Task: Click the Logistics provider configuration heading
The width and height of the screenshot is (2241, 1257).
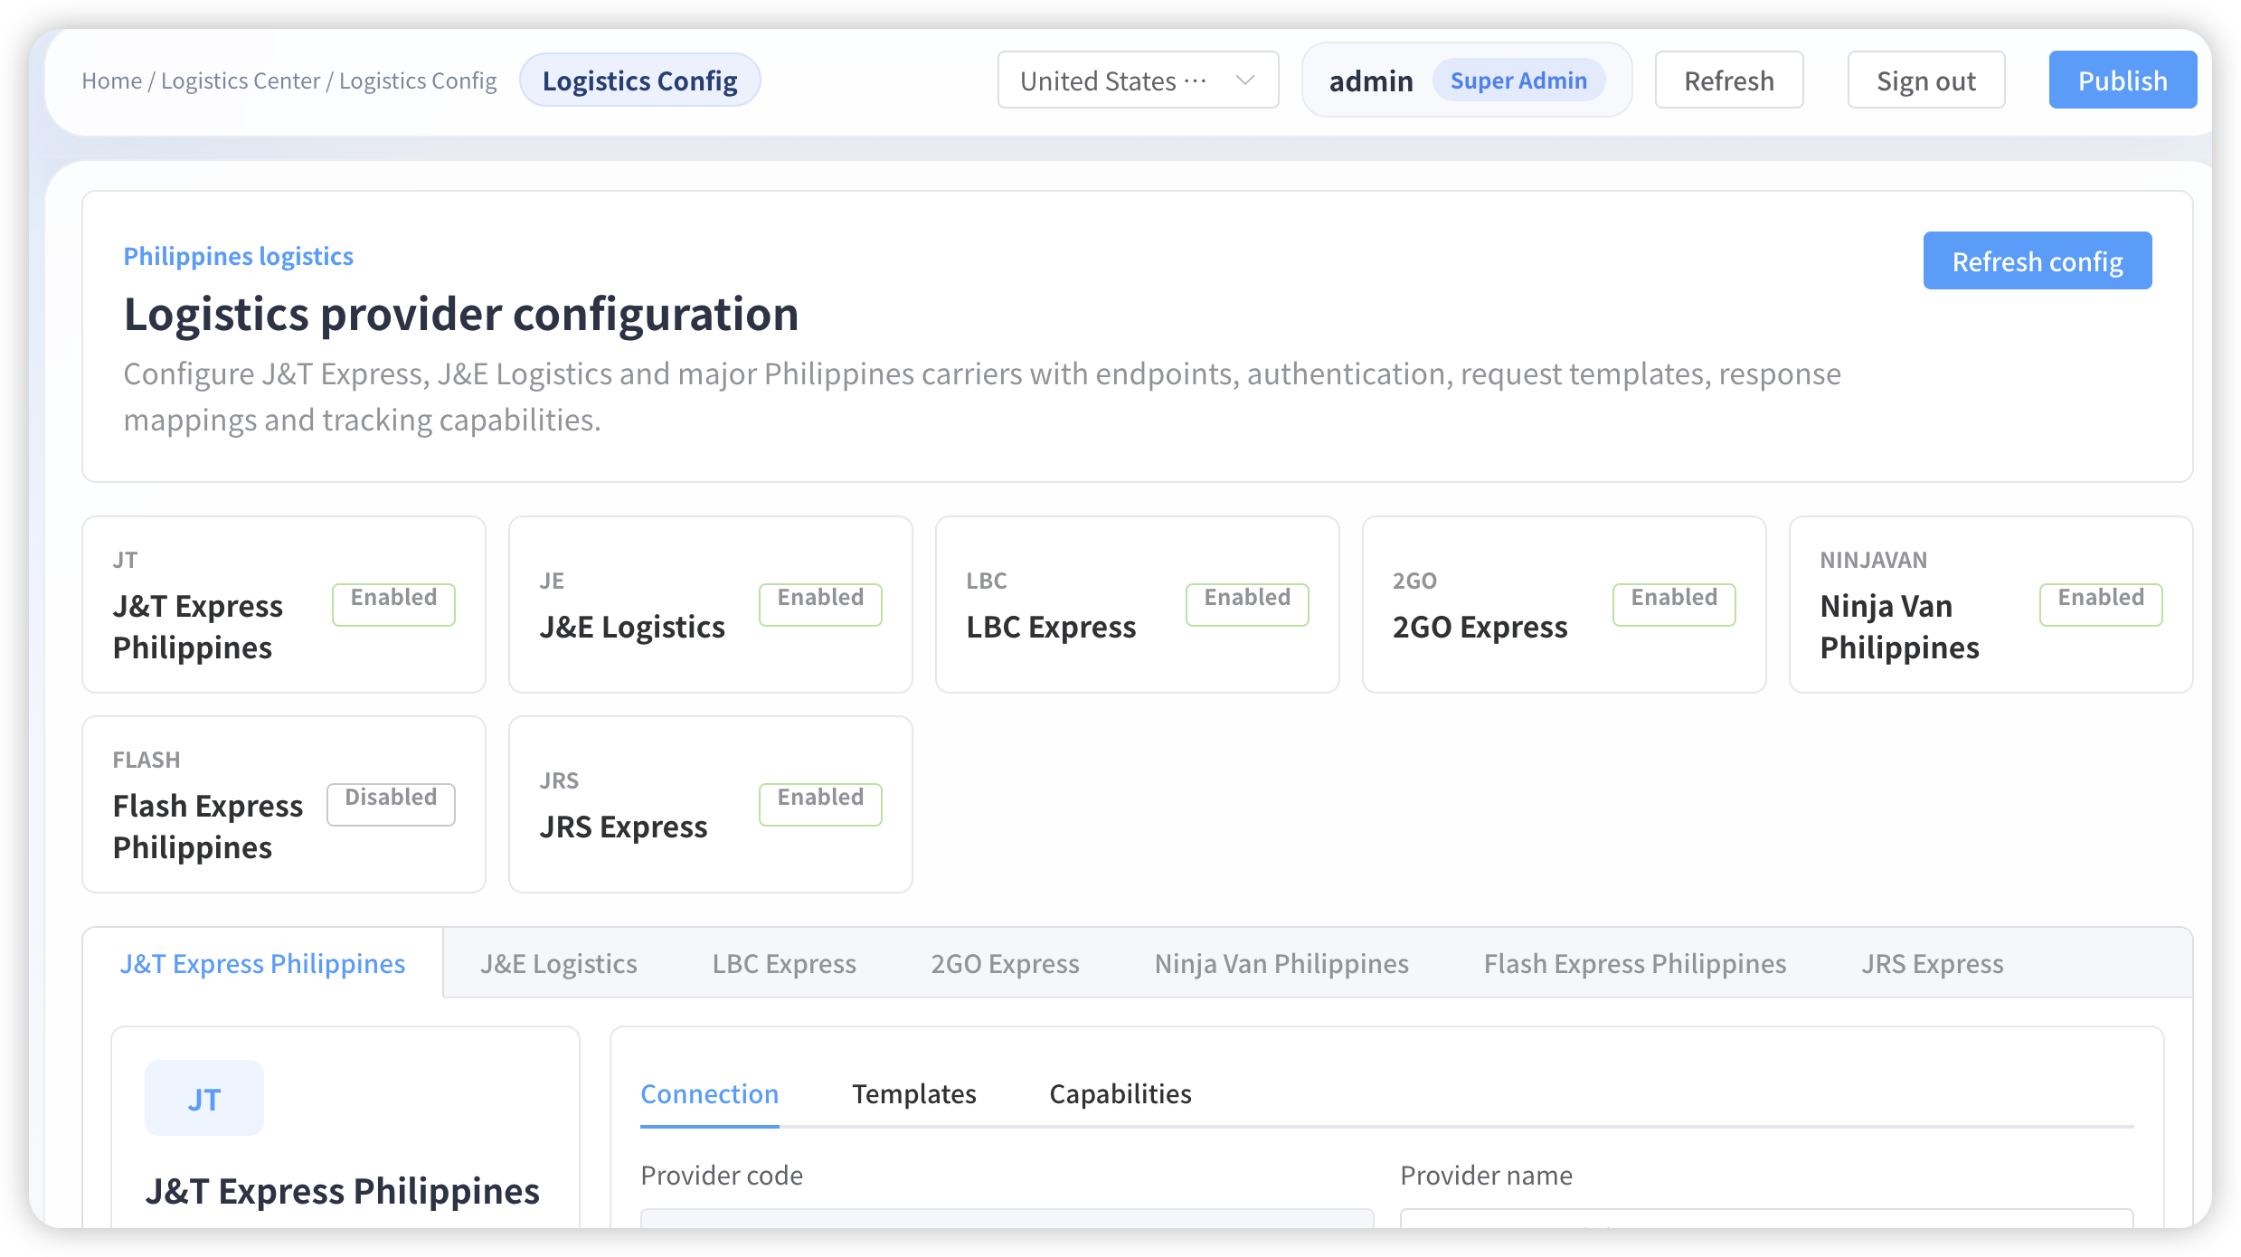Action: pos(461,314)
